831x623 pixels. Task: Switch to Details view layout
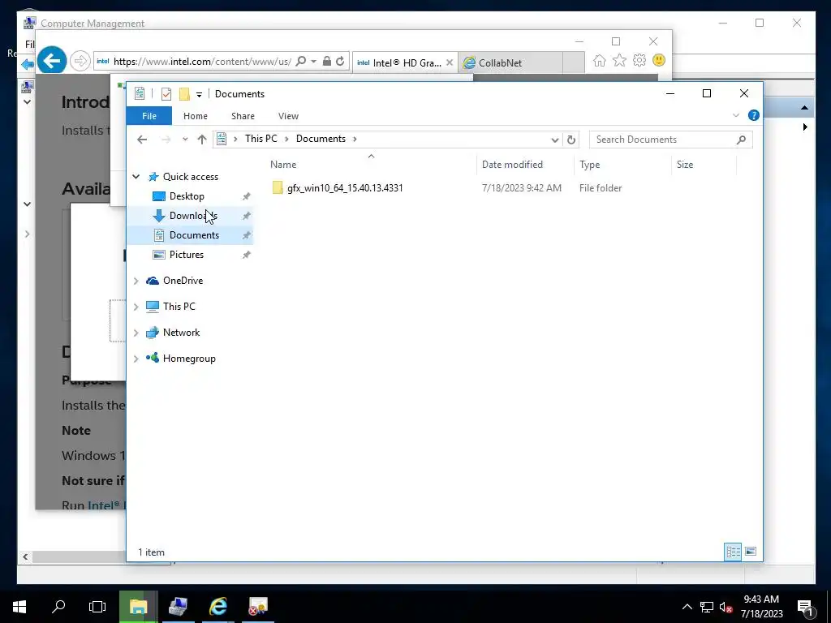(x=733, y=552)
